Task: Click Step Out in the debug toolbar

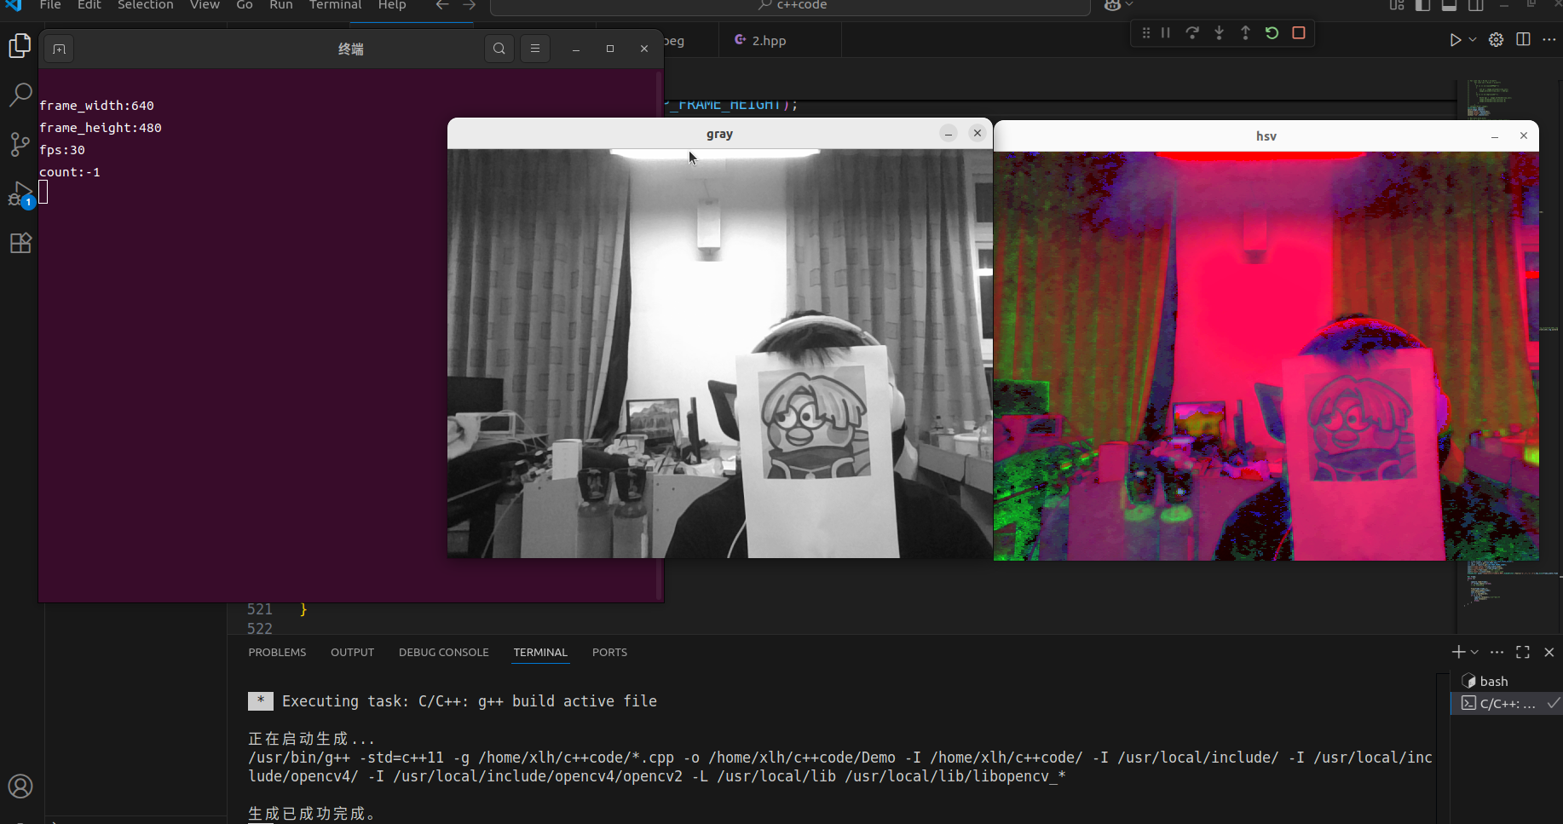Action: (x=1245, y=33)
